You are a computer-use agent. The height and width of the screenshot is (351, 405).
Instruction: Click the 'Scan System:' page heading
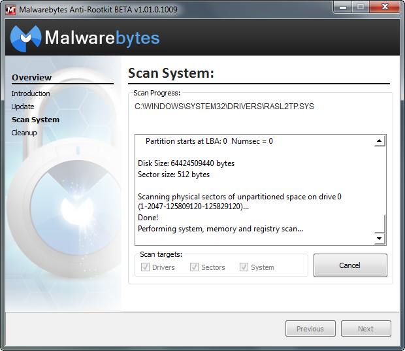pos(171,73)
